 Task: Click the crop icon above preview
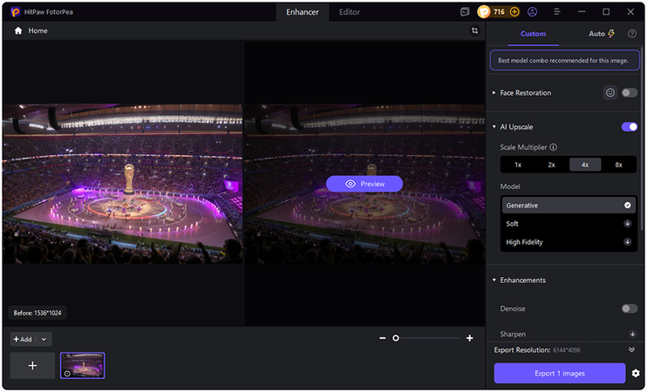coord(474,30)
